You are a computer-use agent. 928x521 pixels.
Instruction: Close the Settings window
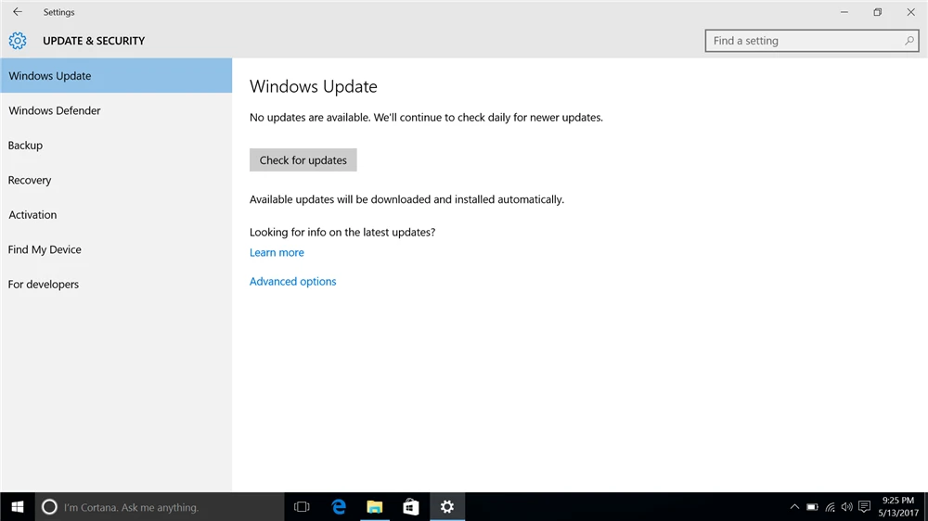pos(911,12)
